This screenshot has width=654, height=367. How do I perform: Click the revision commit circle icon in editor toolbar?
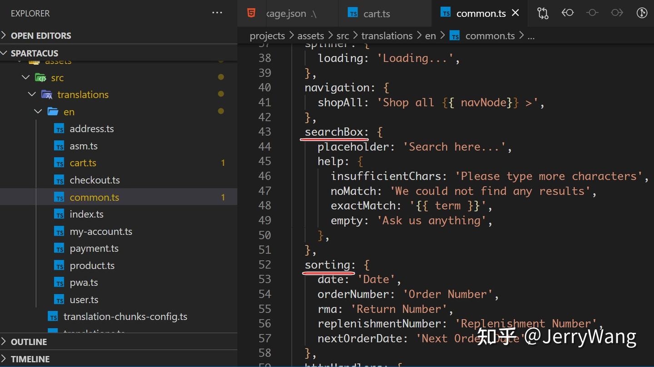coord(592,13)
